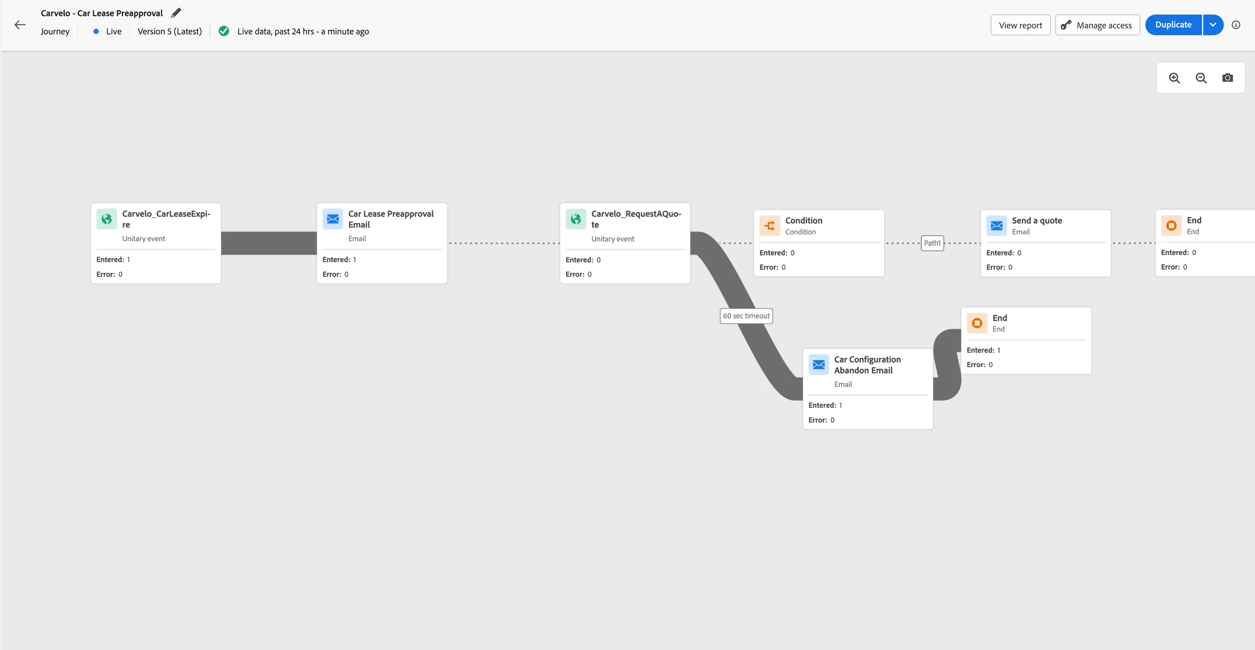Screen dimensions: 1255x650
Task: Select the orange Condition node icon
Action: point(769,226)
